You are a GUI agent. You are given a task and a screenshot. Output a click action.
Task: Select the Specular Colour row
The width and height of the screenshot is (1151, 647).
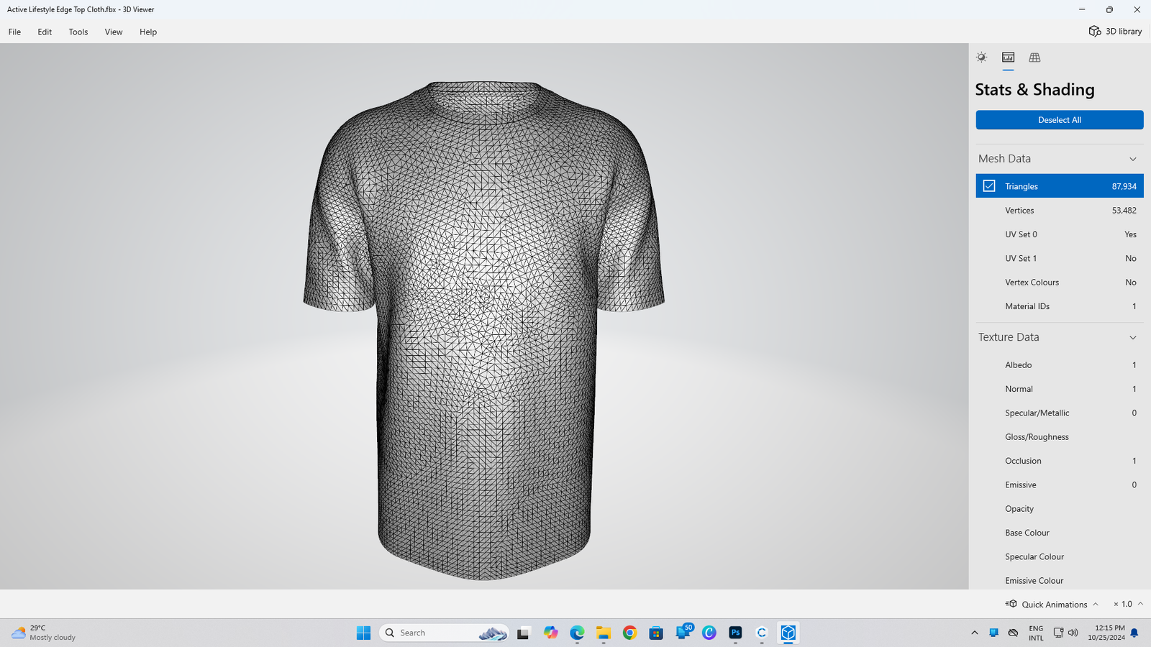pyautogui.click(x=1060, y=556)
